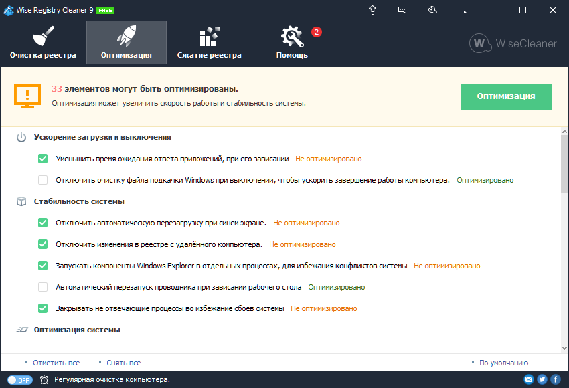Click the power icon next to Ускорение загрузки
569x388 pixels.
21,138
